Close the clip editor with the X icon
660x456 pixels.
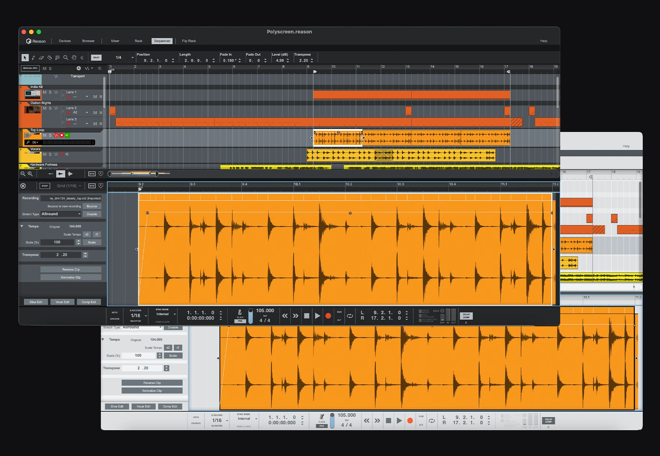click(23, 186)
